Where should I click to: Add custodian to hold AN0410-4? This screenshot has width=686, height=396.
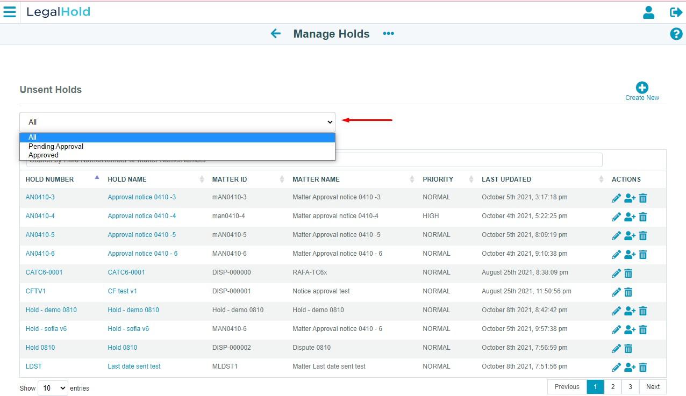(x=630, y=217)
